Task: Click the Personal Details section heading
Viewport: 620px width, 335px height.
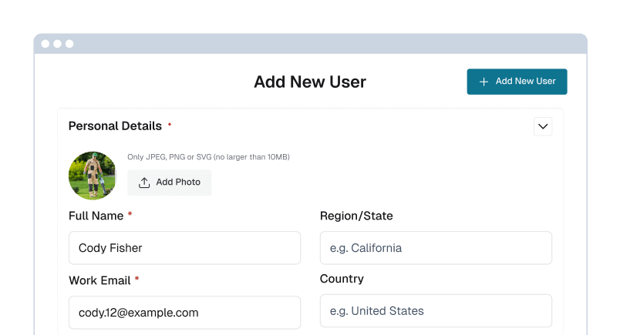Action: click(x=115, y=126)
